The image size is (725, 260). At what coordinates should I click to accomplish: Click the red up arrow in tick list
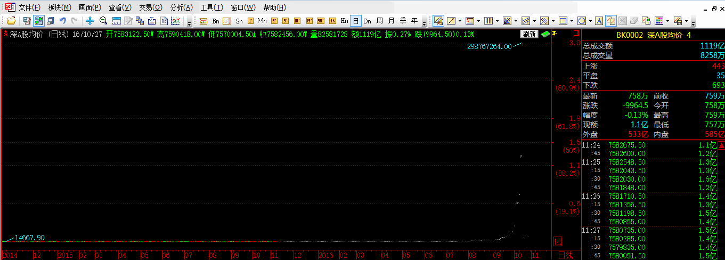(x=721, y=145)
